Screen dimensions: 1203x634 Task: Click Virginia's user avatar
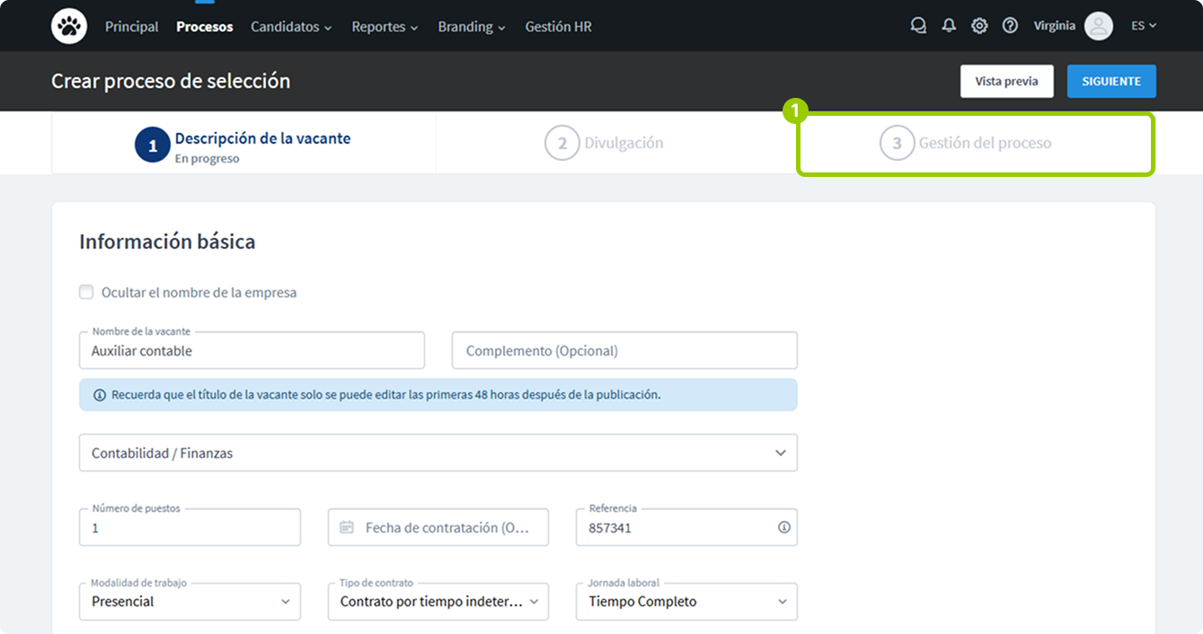[x=1098, y=26]
